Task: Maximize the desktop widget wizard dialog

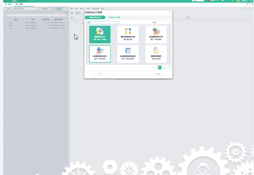Action: tap(170, 12)
